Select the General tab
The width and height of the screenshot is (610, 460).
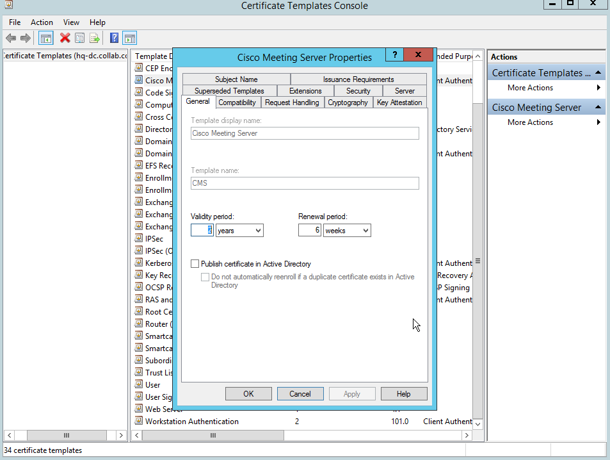[198, 101]
